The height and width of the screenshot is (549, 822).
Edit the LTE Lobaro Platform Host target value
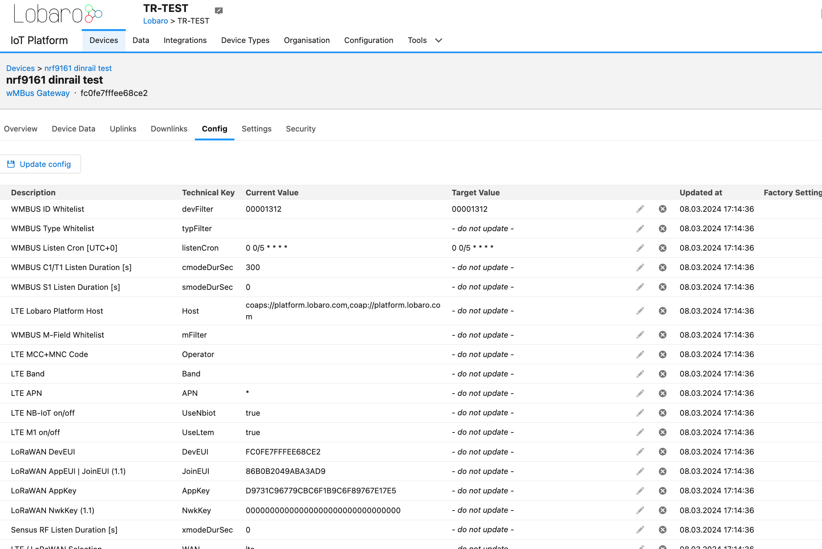point(640,310)
